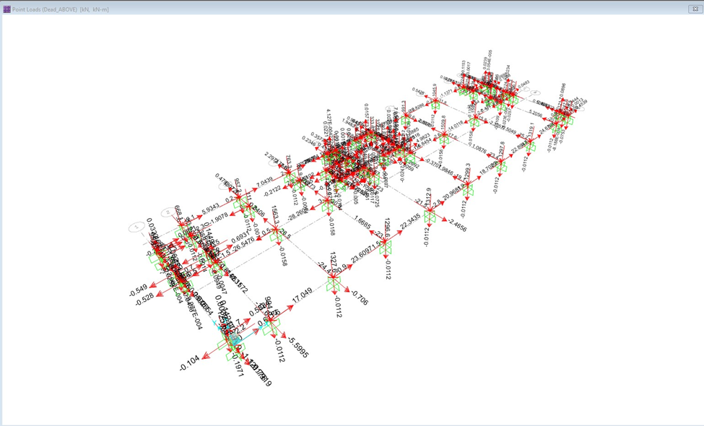Select green support symbol under 1312.9 load
The width and height of the screenshot is (704, 426).
point(430,218)
